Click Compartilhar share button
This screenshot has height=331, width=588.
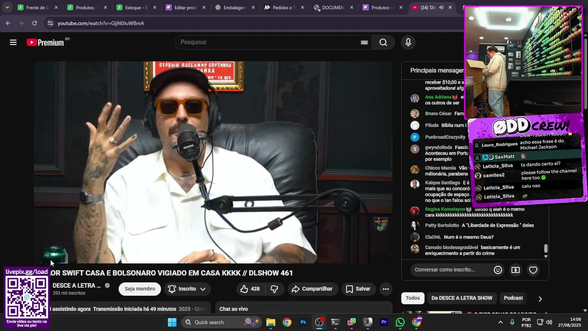(312, 289)
